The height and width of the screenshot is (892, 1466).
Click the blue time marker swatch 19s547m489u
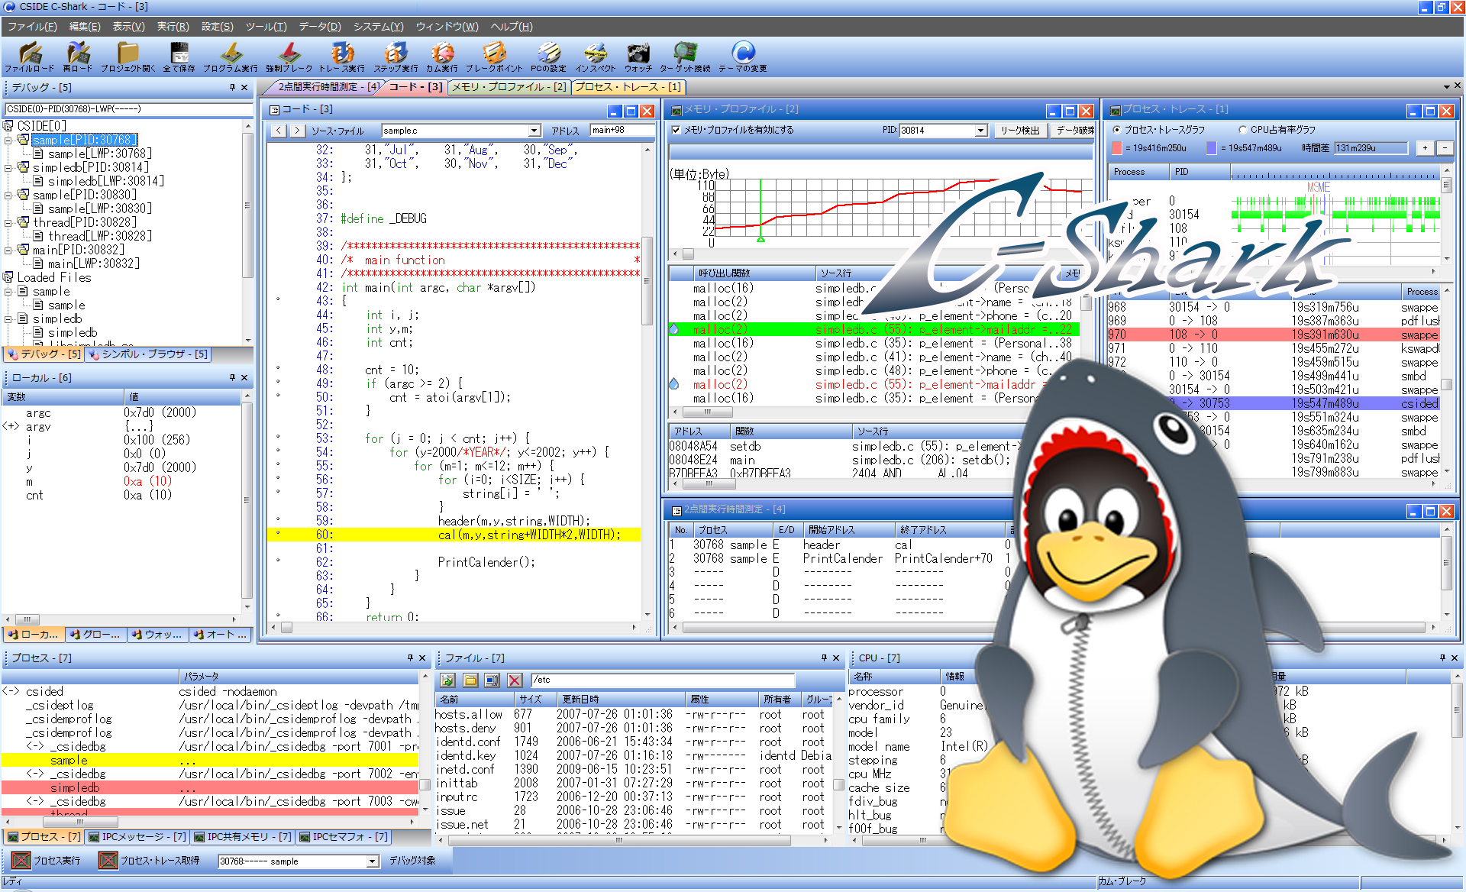tap(1212, 148)
